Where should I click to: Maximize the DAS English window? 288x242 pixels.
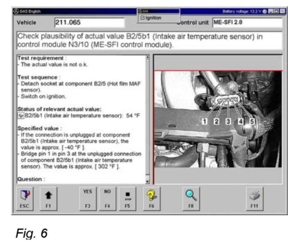click(x=278, y=12)
